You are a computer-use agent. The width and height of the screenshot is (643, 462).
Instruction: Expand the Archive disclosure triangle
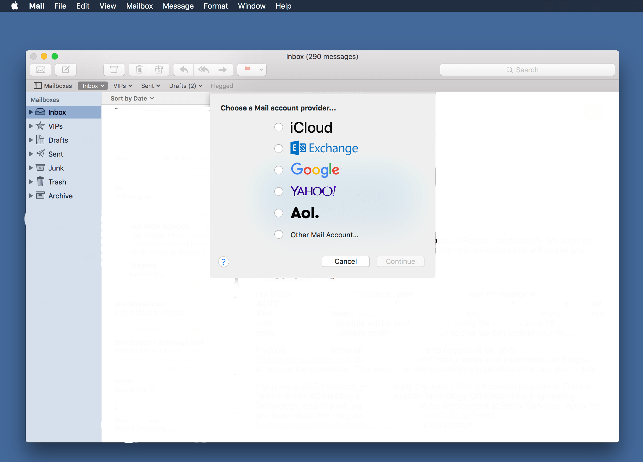[x=31, y=195]
